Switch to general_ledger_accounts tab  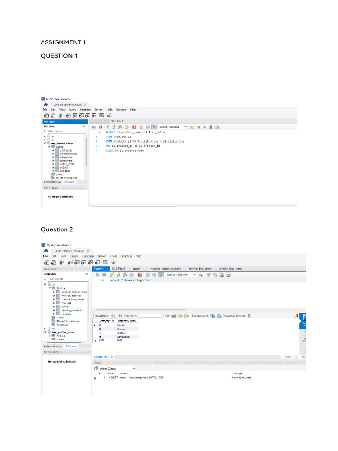coord(166,269)
